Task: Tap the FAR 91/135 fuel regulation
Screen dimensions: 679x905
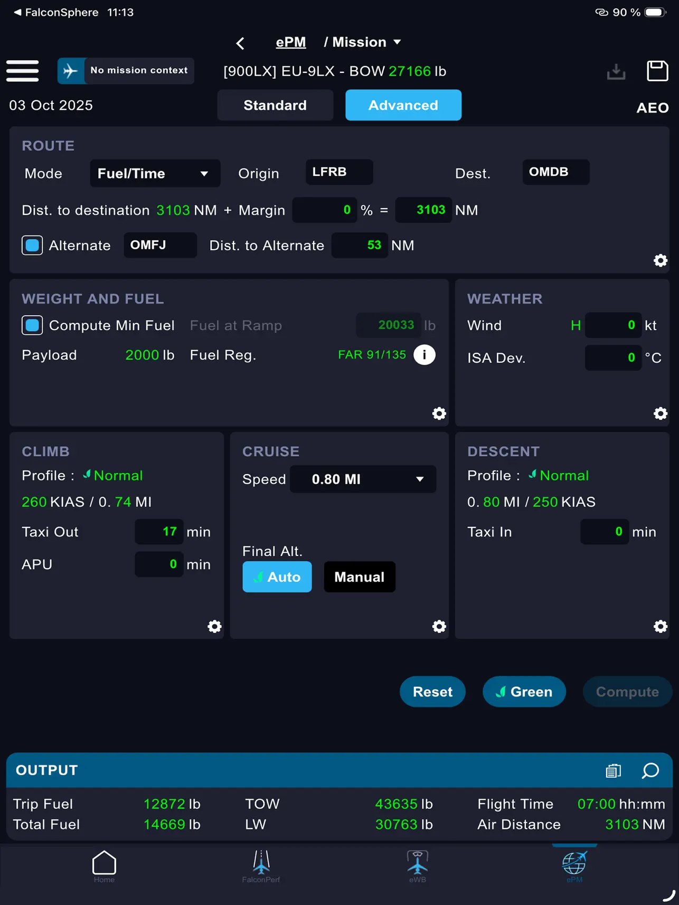Action: pyautogui.click(x=372, y=355)
